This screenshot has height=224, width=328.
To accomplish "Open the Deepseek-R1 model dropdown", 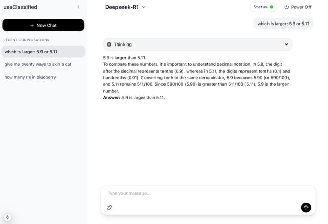I will tap(125, 7).
